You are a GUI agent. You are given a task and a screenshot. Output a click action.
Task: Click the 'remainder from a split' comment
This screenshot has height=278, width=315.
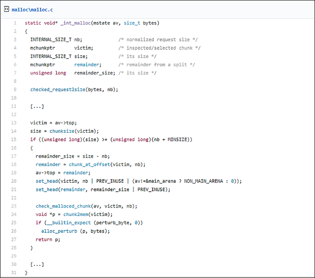point(157,64)
